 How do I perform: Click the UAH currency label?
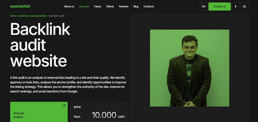pos(121,117)
